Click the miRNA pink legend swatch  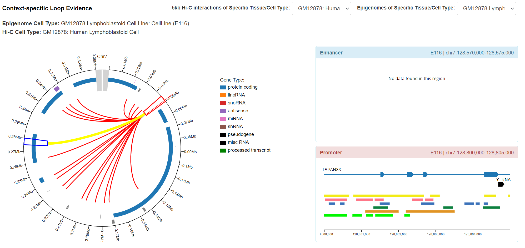pos(223,119)
